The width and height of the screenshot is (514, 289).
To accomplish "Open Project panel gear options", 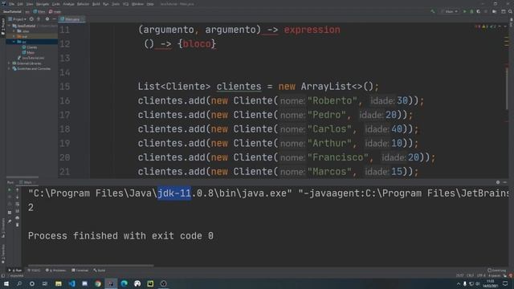I will (x=47, y=19).
